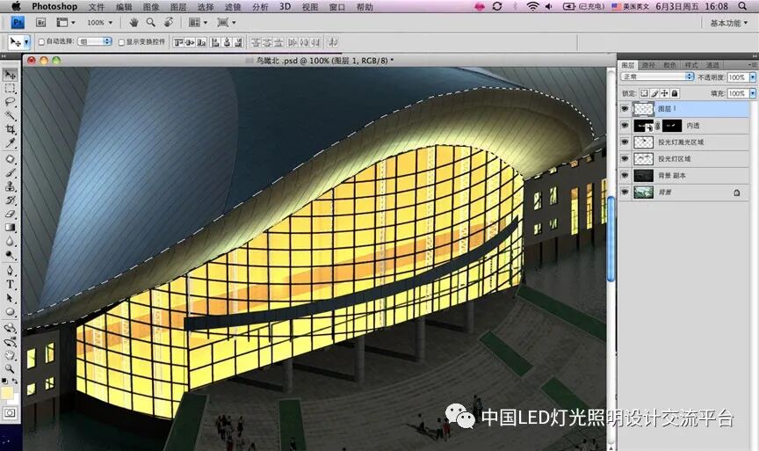Select the Path Selection tool
Image resolution: width=759 pixels, height=451 pixels.
[x=10, y=298]
